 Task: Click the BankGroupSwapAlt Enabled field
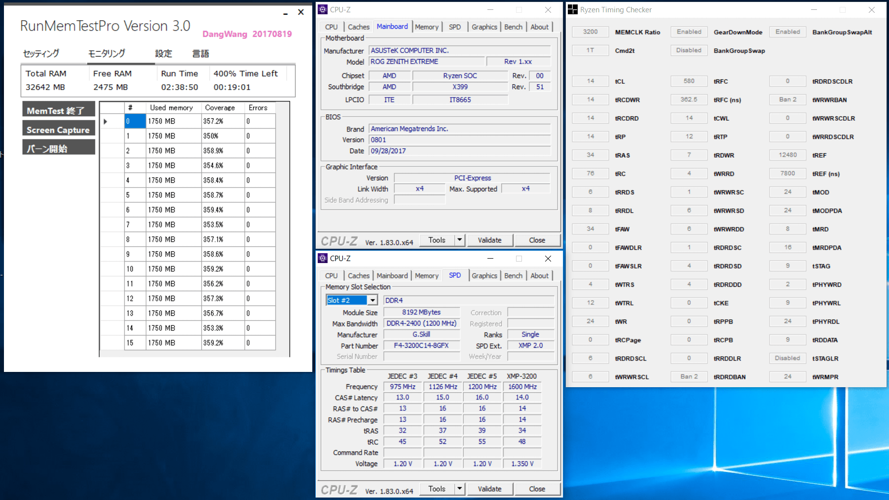[x=787, y=32]
